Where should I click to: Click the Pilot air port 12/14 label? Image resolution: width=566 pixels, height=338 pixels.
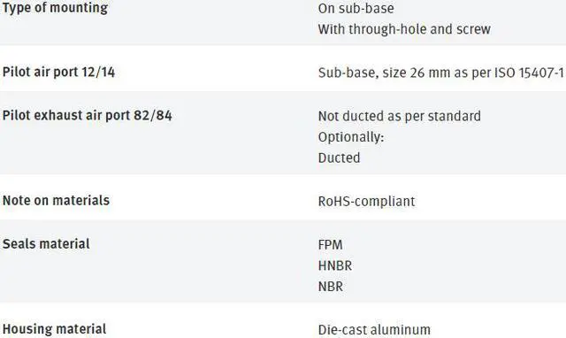(x=58, y=72)
